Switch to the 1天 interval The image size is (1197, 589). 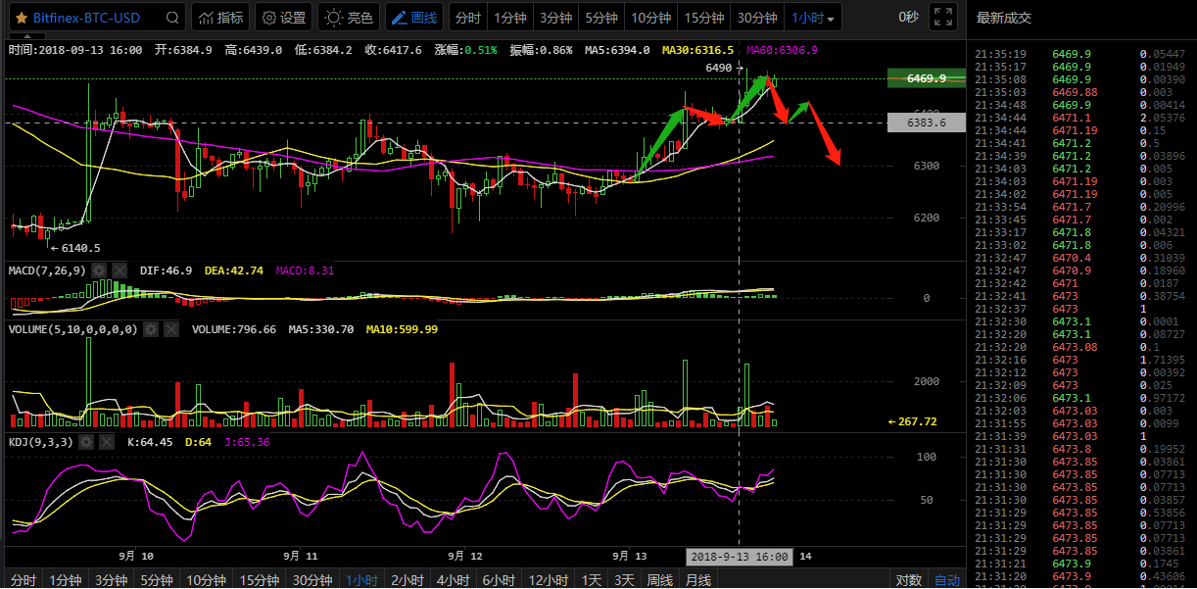point(592,580)
